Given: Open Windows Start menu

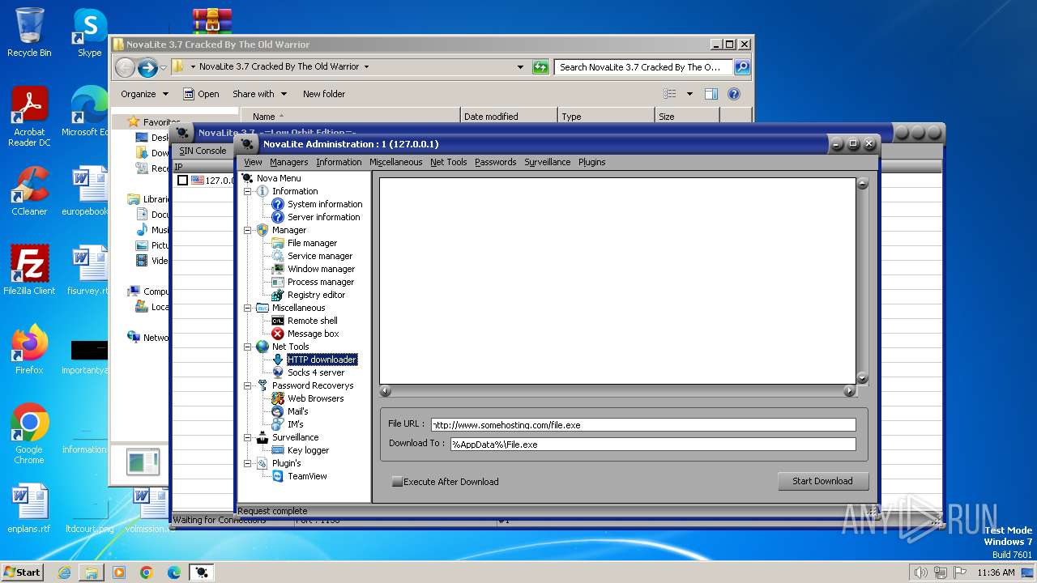Looking at the screenshot, I should (x=22, y=572).
